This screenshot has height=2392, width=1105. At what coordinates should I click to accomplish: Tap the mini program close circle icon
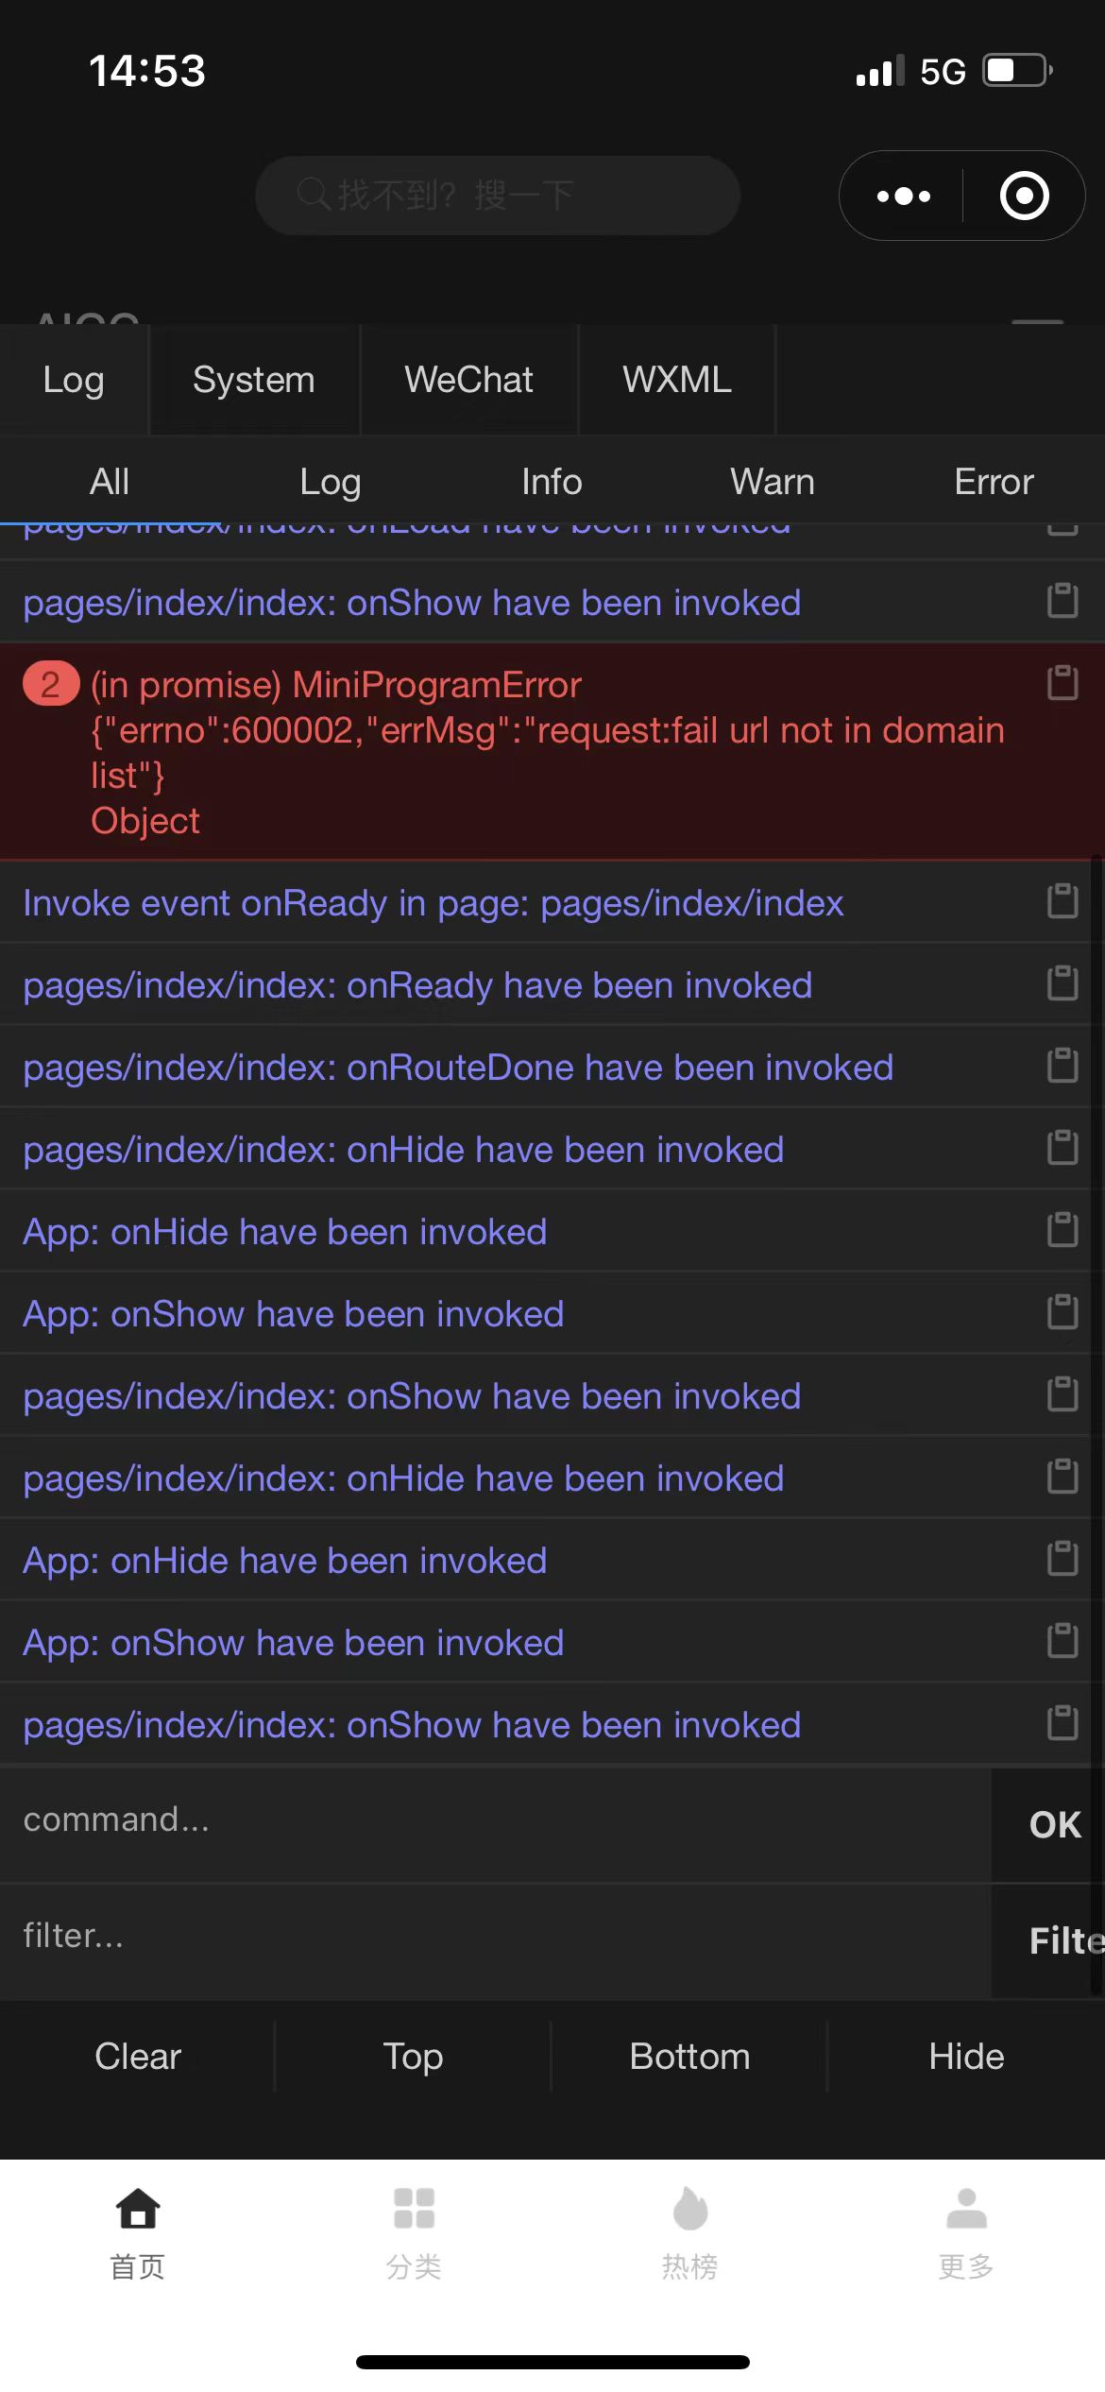[1025, 196]
